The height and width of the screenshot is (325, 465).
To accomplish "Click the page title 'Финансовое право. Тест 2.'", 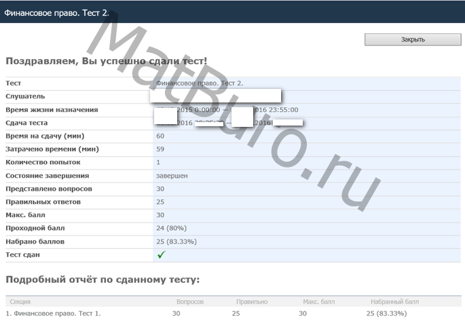I will point(56,12).
